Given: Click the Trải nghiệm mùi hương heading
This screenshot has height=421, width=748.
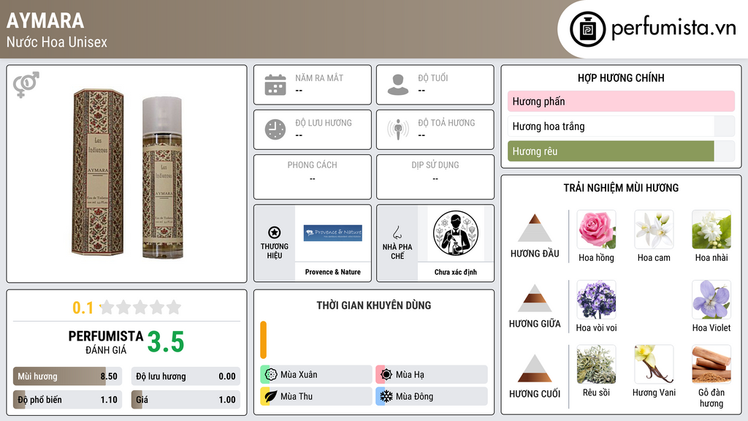Looking at the screenshot, I should (621, 188).
